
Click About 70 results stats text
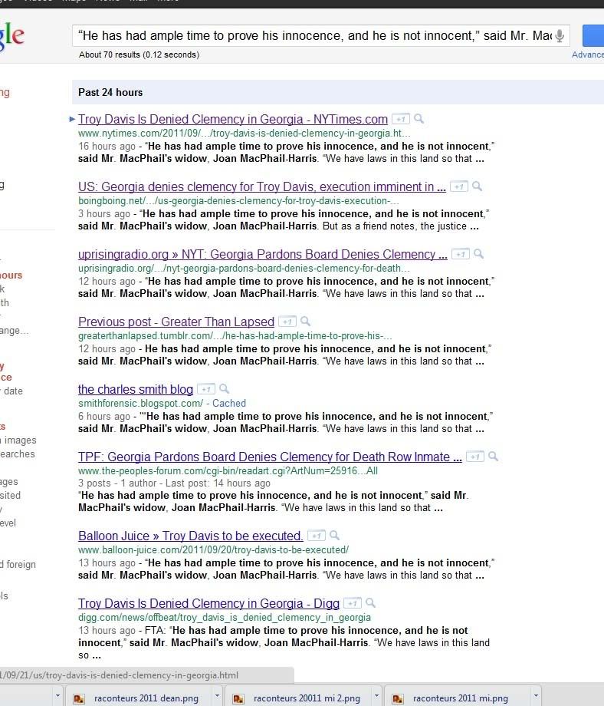pos(139,54)
